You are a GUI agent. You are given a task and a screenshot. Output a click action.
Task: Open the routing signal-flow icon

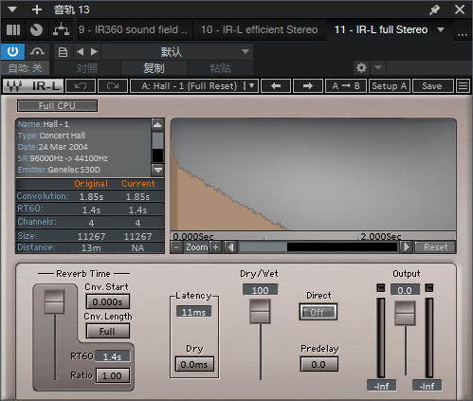(61, 29)
